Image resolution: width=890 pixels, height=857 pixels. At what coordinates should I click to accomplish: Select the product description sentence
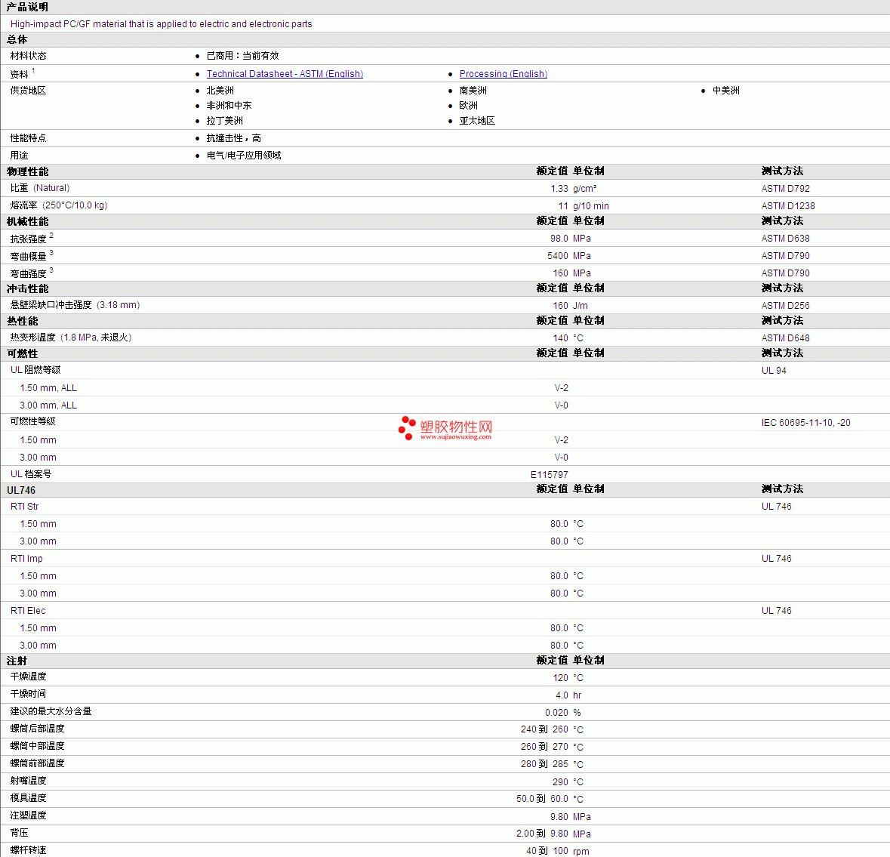click(x=162, y=24)
